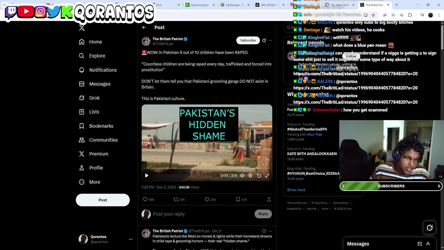
Task: Bookmark the post with 3.1K bookmarks
Action: point(241,199)
